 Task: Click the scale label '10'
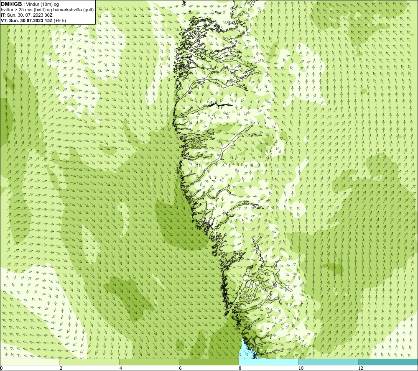(x=301, y=368)
